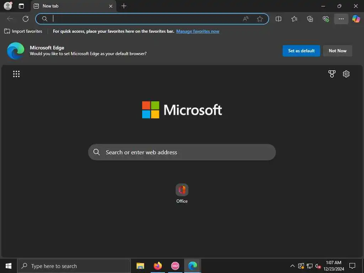Open the Windows Start menu

point(9,266)
